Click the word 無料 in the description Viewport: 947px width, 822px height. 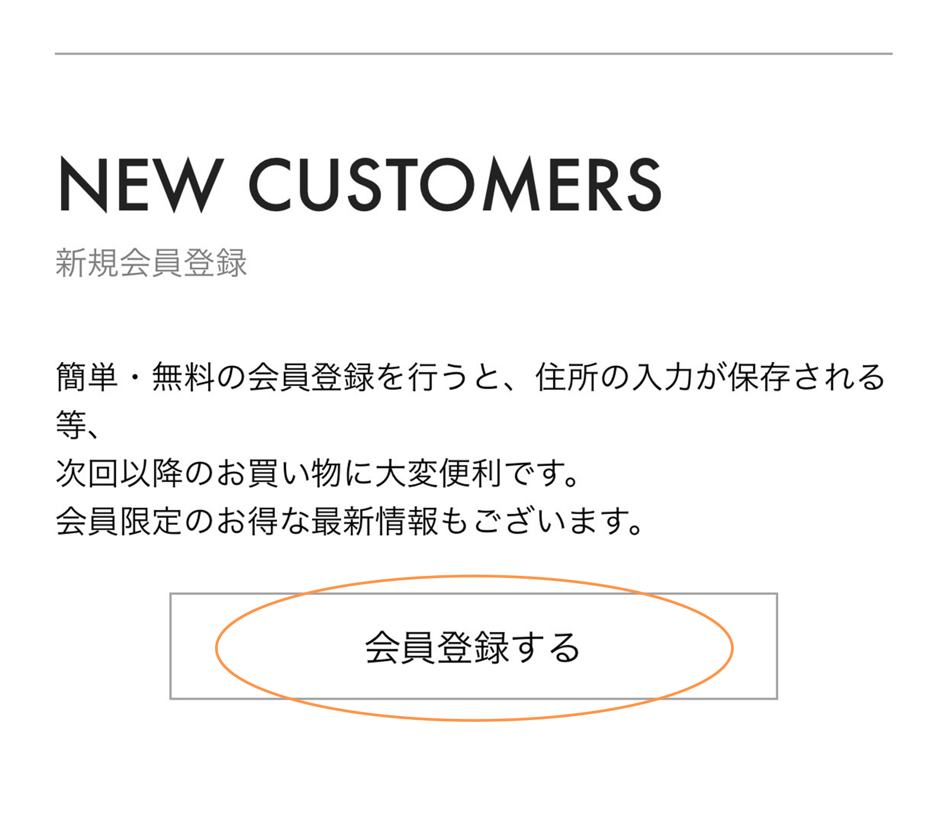183,377
